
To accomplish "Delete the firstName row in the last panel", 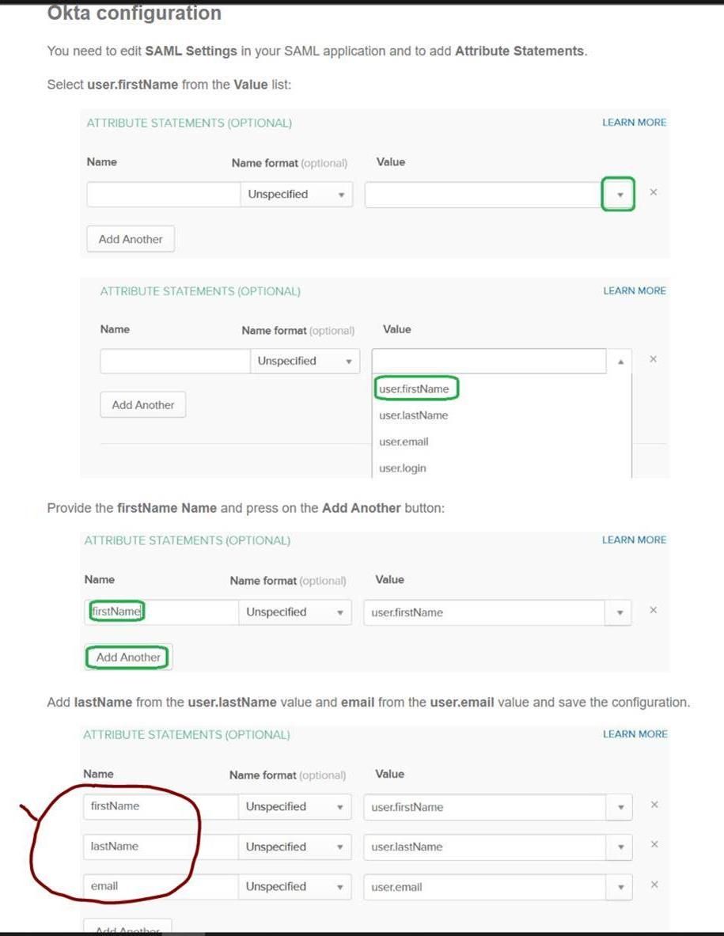I will tap(654, 805).
